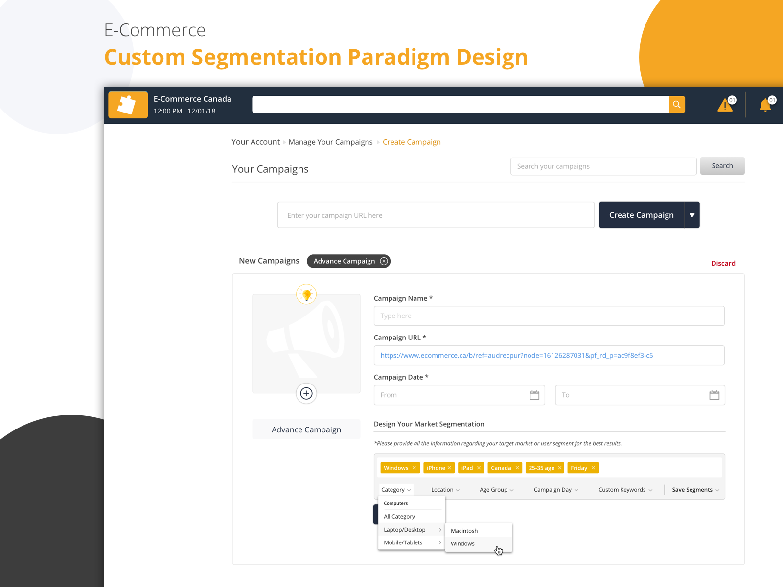The image size is (783, 587).
Task: Open the notifications bell icon
Action: click(765, 105)
